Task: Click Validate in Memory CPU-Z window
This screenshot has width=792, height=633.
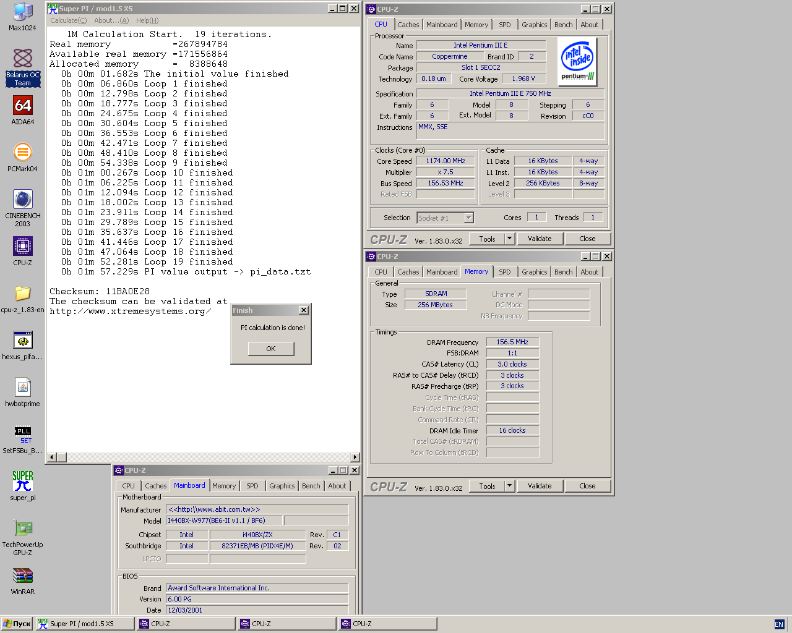Action: click(x=540, y=486)
